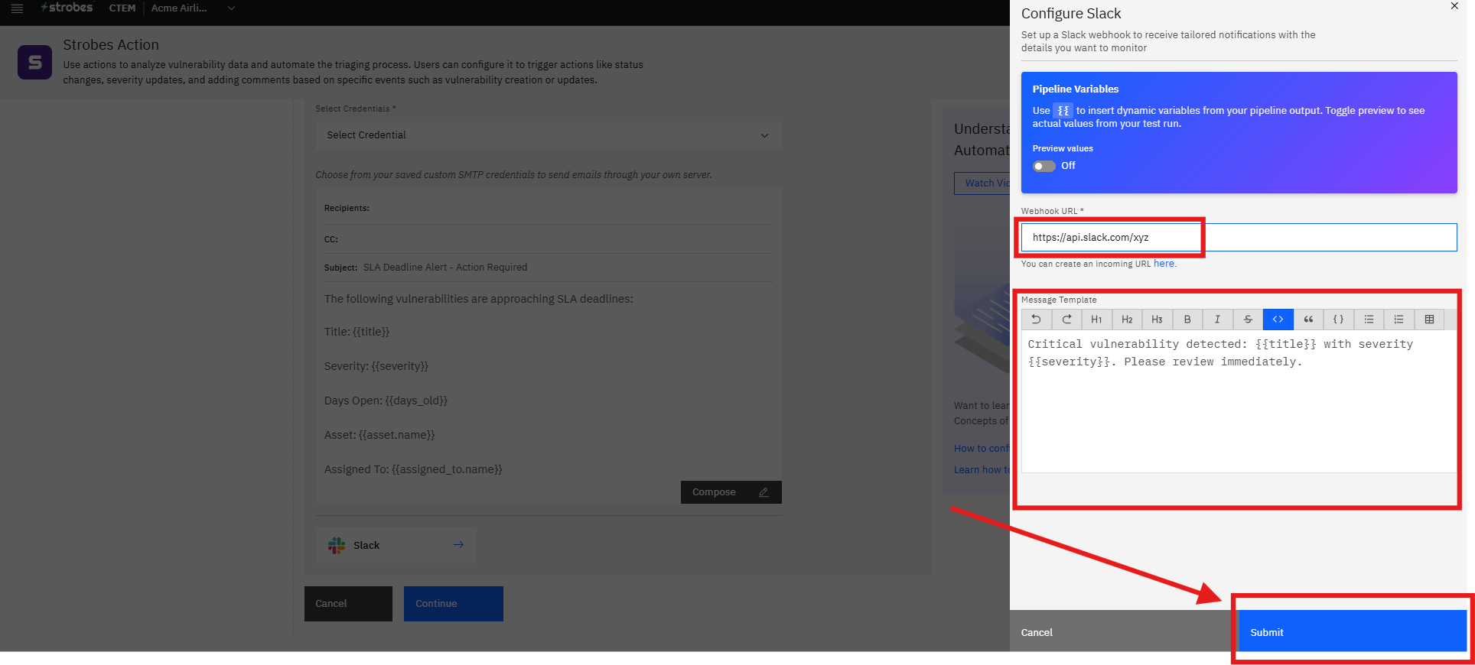Screen dimensions: 1475x665
Task: Apply H1 heading formatting
Action: click(x=1096, y=320)
